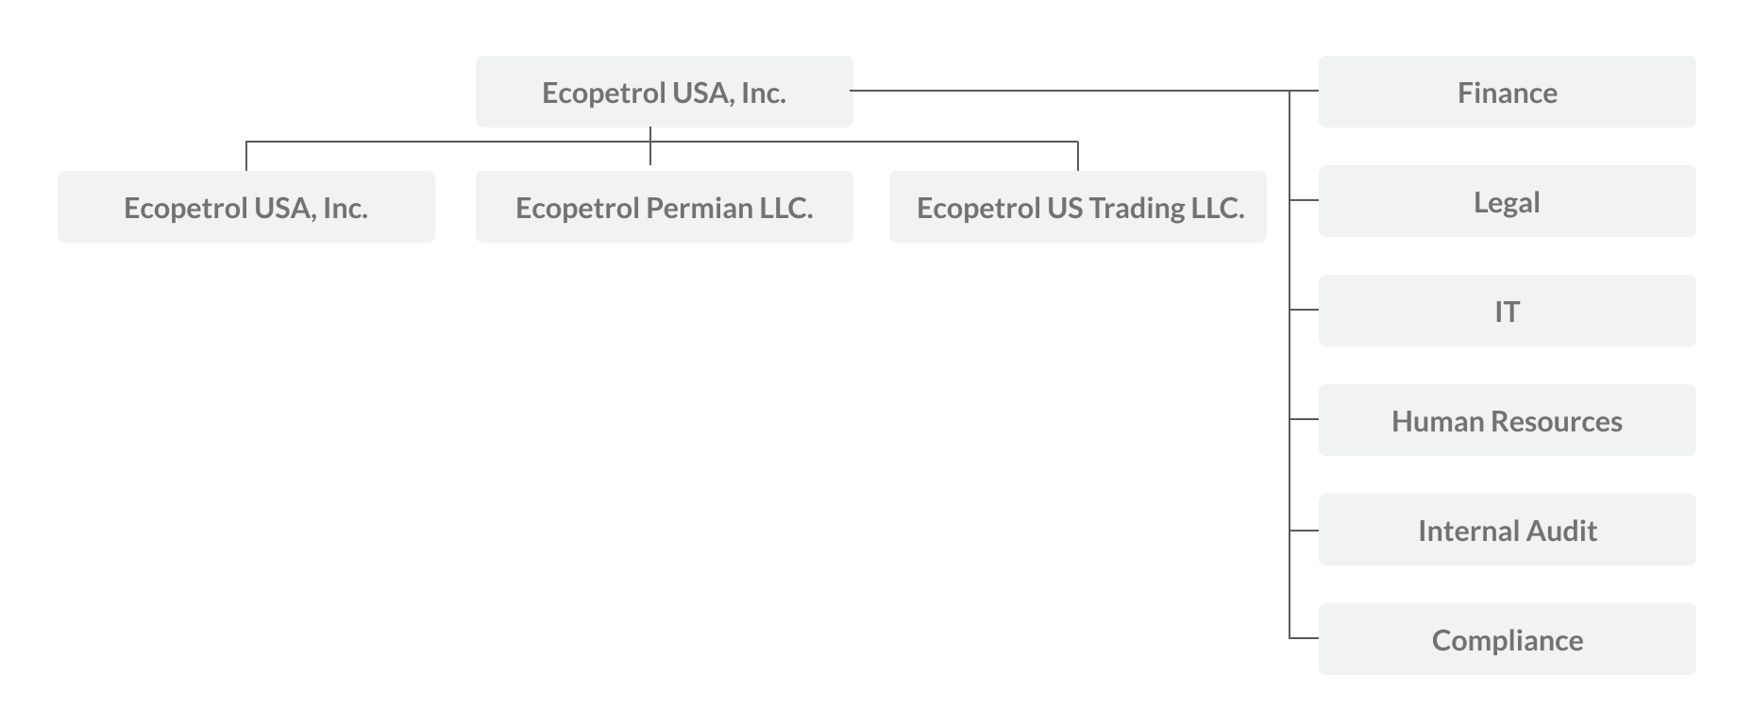Viewport: 1753px width, 726px height.
Task: Click the vertical connector above Ecopetrol Permian LLC.
Action: [650, 146]
